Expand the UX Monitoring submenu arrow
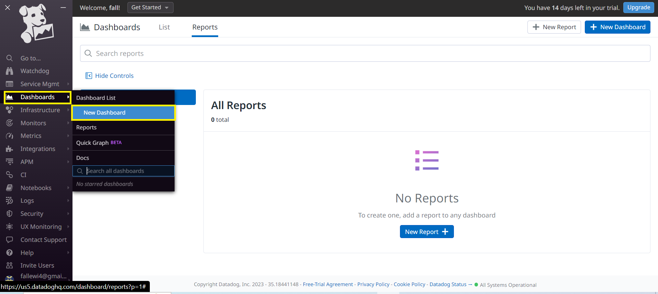This screenshot has width=658, height=294. 68,226
